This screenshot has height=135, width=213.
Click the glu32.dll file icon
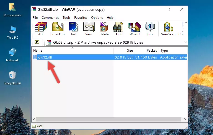pos(35,57)
